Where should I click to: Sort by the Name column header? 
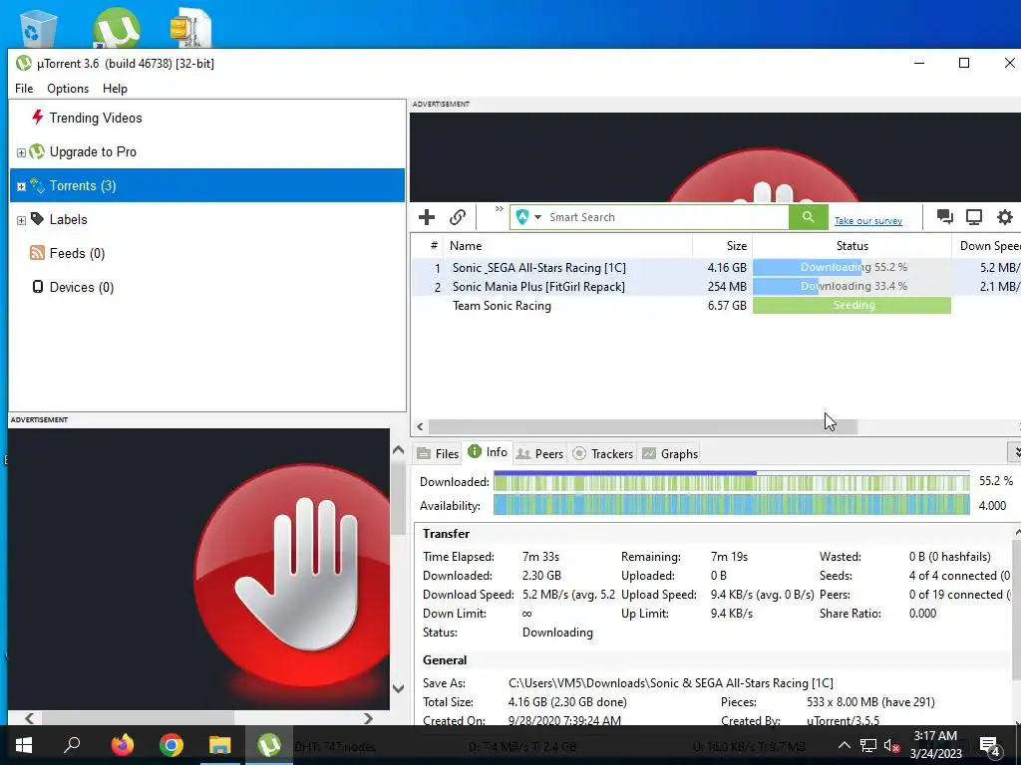(x=567, y=246)
